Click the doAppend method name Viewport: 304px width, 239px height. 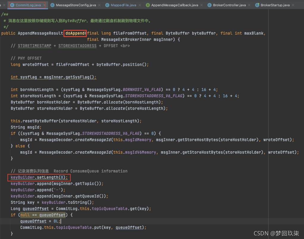(75, 33)
